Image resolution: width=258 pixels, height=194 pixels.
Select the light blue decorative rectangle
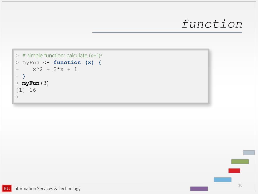point(222,180)
